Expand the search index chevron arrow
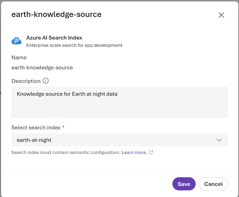Image resolution: width=239 pixels, height=197 pixels. tap(219, 140)
